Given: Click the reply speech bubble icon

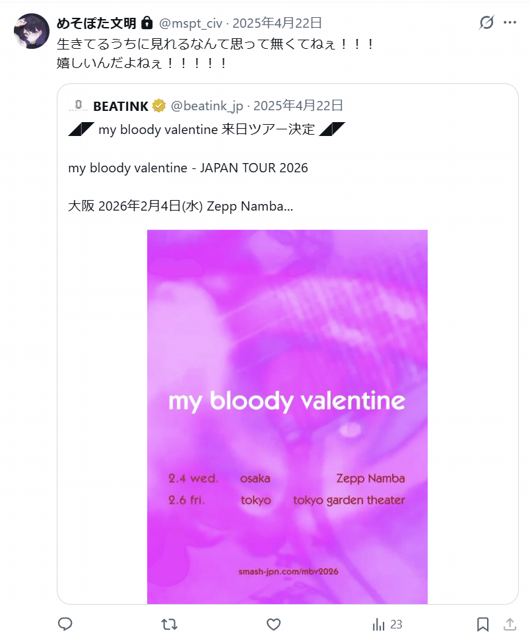Looking at the screenshot, I should pyautogui.click(x=65, y=624).
